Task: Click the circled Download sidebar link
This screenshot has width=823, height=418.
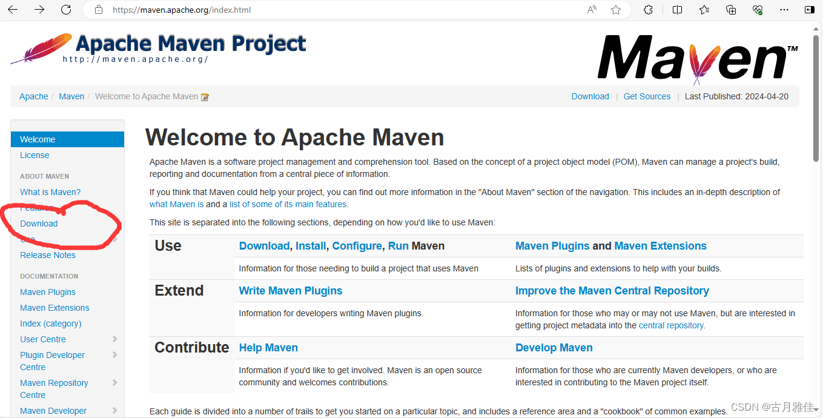Action: tap(39, 224)
